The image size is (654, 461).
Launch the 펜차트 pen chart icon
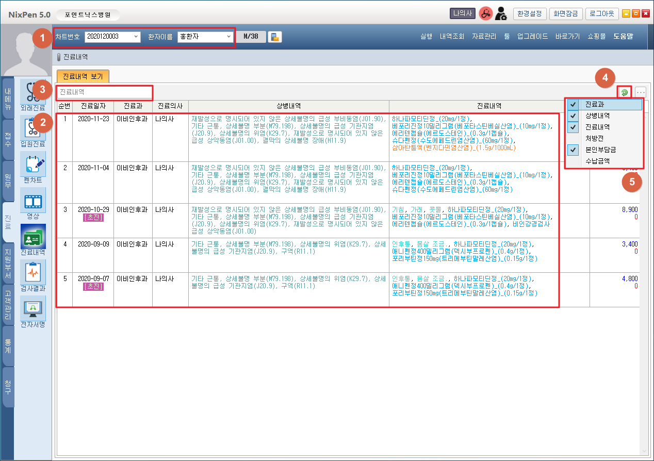32,167
